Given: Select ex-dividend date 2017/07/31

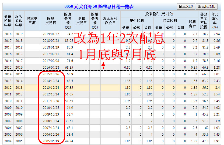Looking at the screenshot, I should [x=51, y=54].
